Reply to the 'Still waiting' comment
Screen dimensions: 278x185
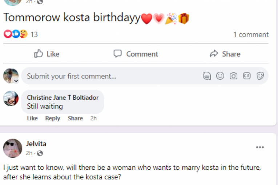[x=53, y=118]
